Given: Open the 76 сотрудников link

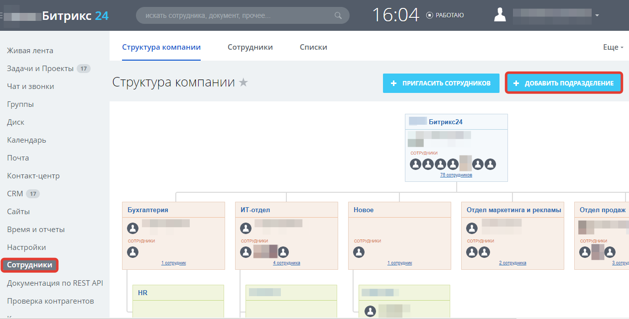Looking at the screenshot, I should [456, 175].
